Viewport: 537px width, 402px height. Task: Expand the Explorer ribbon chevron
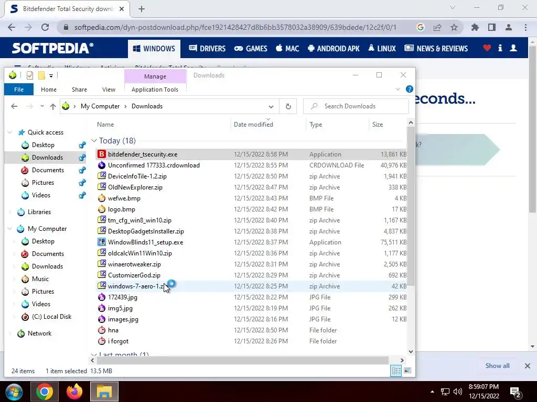coord(398,89)
